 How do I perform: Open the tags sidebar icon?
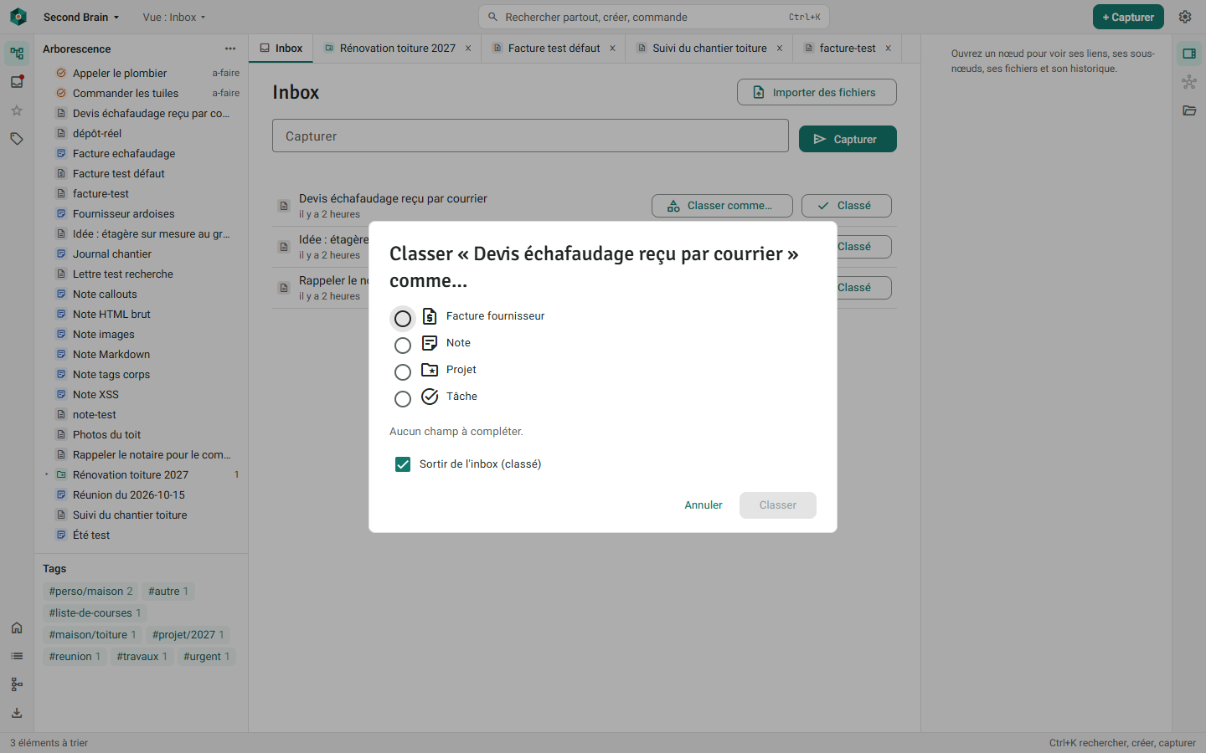coord(17,139)
